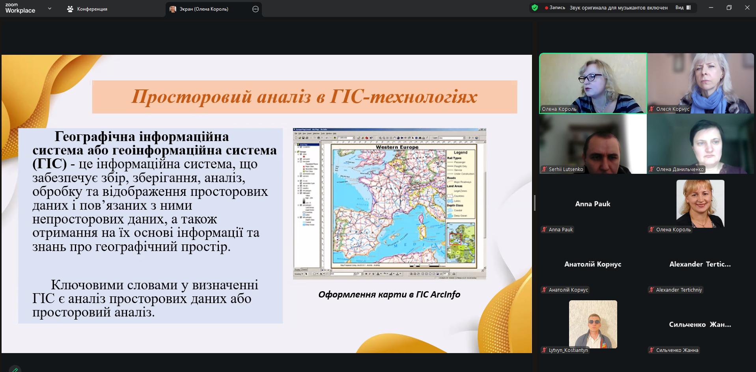This screenshot has height=372, width=756.
Task: Select Lytvyn_Kostiantyn profile picture tile
Action: click(x=593, y=324)
